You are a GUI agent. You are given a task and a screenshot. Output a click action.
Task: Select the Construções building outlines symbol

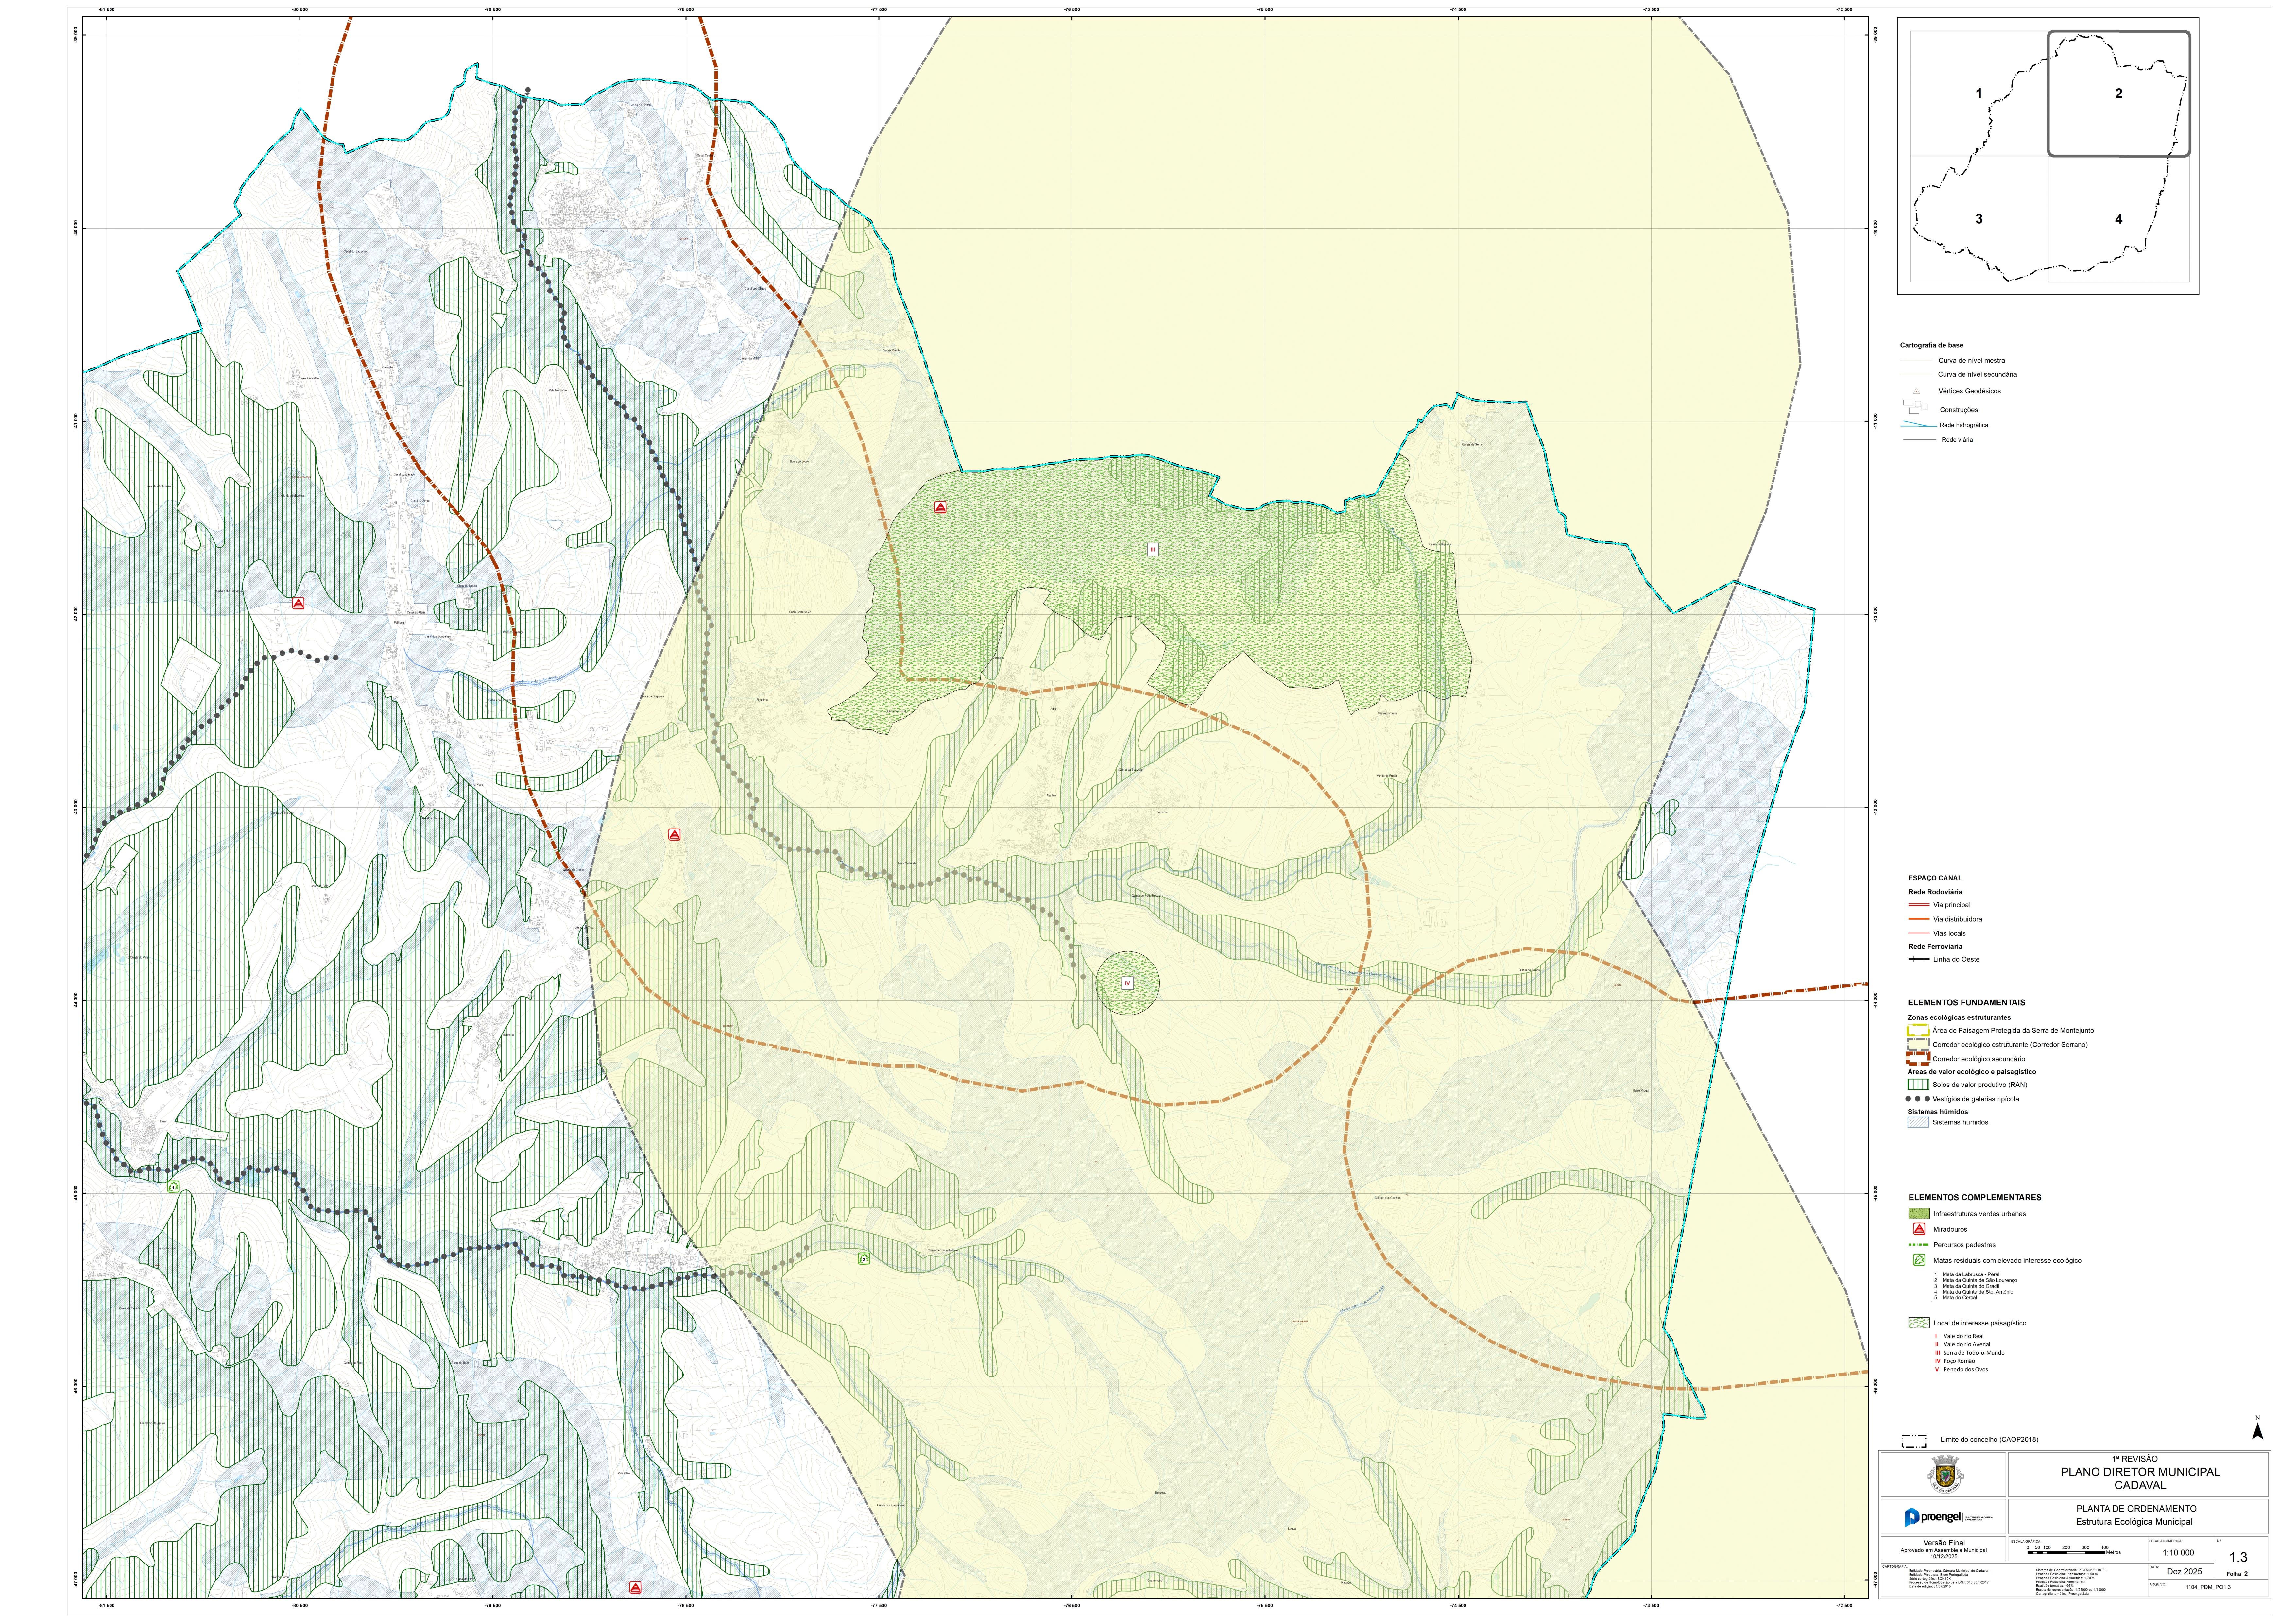(x=1915, y=407)
